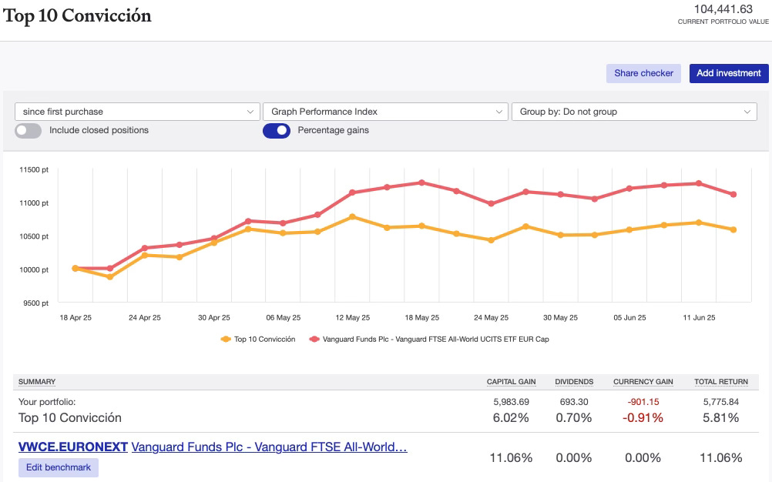Click the SUMMARY header label
This screenshot has width=772, height=482.
[x=37, y=382]
